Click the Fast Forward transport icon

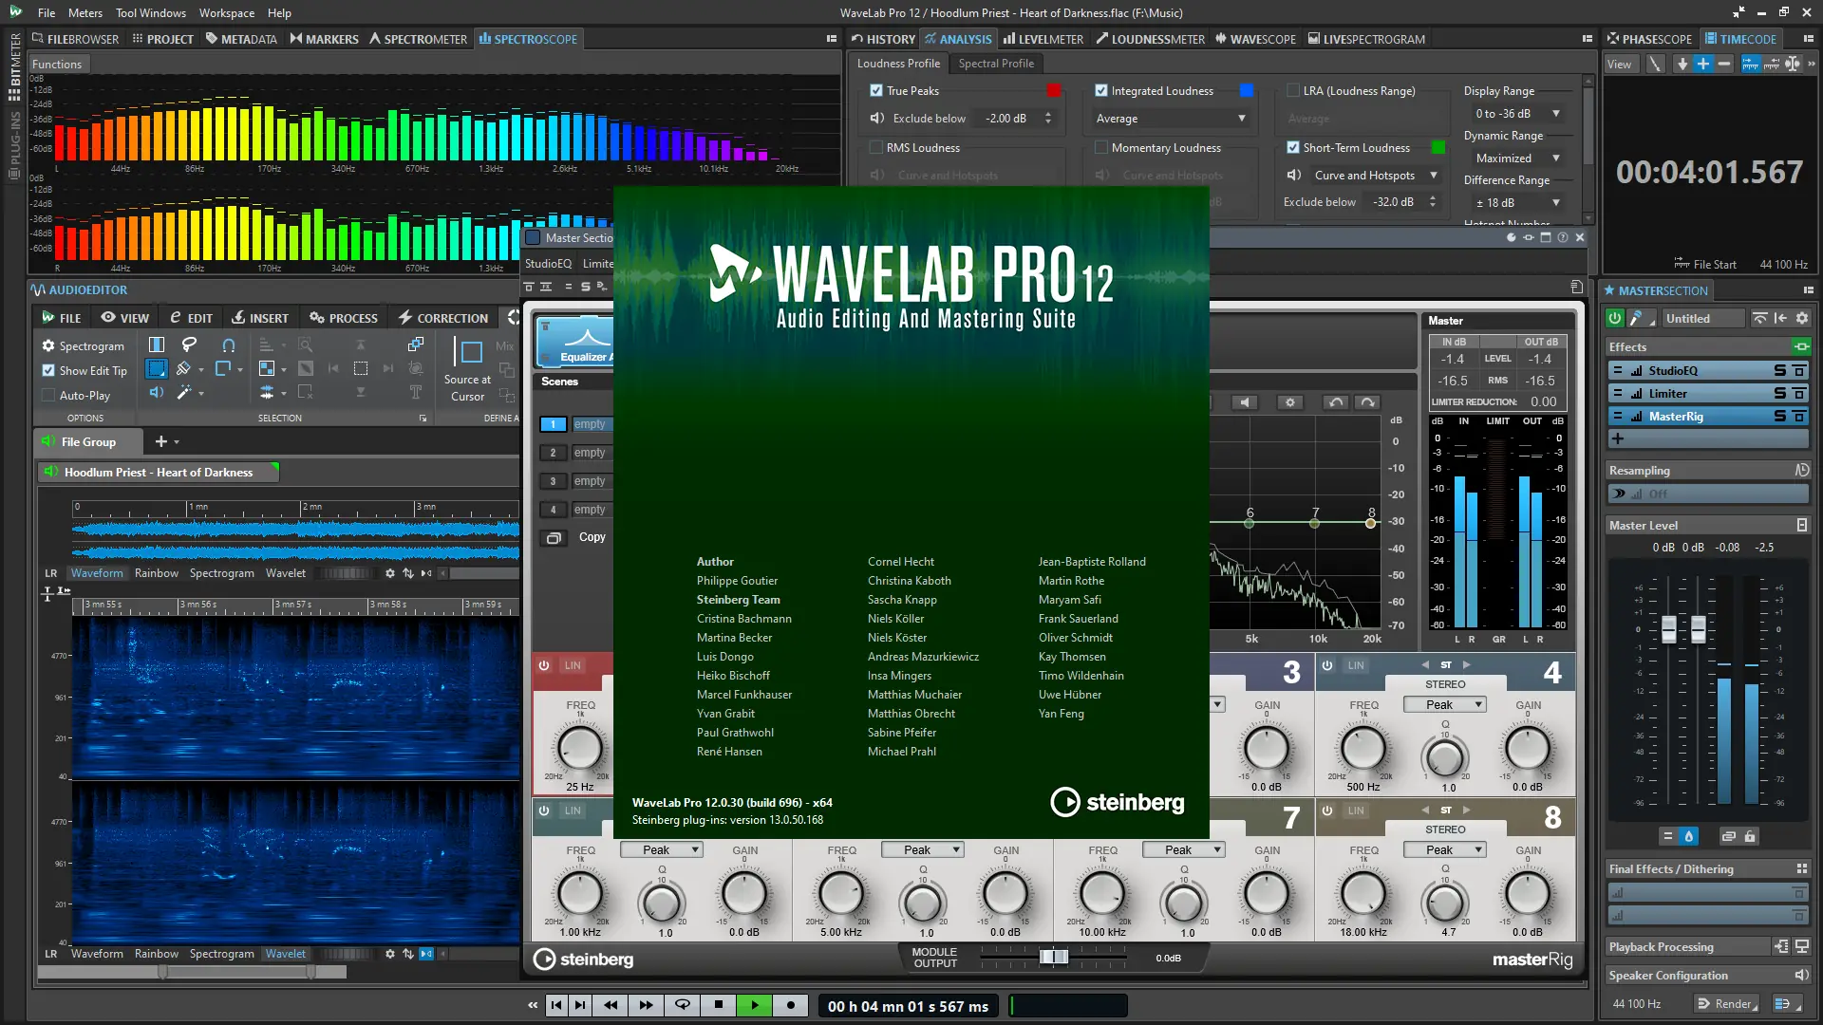coord(646,1005)
